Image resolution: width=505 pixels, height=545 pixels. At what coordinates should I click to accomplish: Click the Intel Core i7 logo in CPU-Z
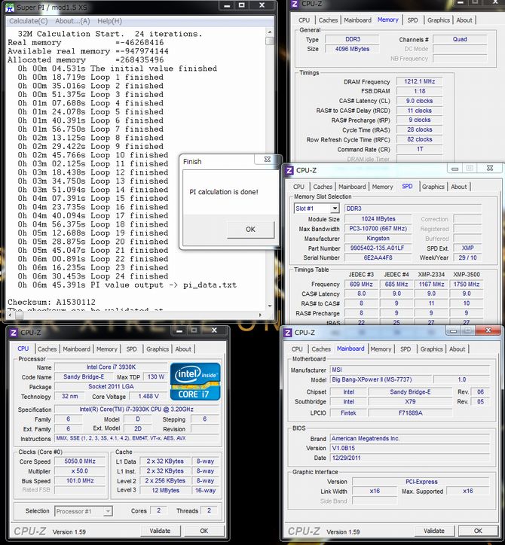(x=195, y=382)
